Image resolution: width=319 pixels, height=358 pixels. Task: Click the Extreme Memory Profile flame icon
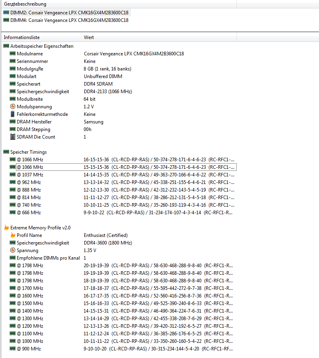[x=6, y=227]
